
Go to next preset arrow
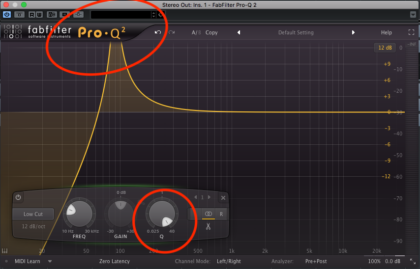point(353,32)
